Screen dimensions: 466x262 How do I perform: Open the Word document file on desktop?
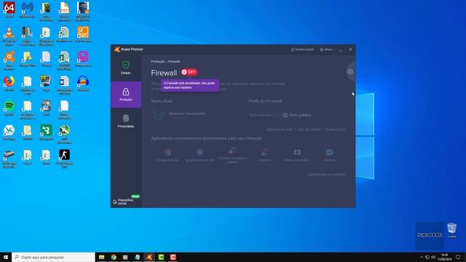64,85
